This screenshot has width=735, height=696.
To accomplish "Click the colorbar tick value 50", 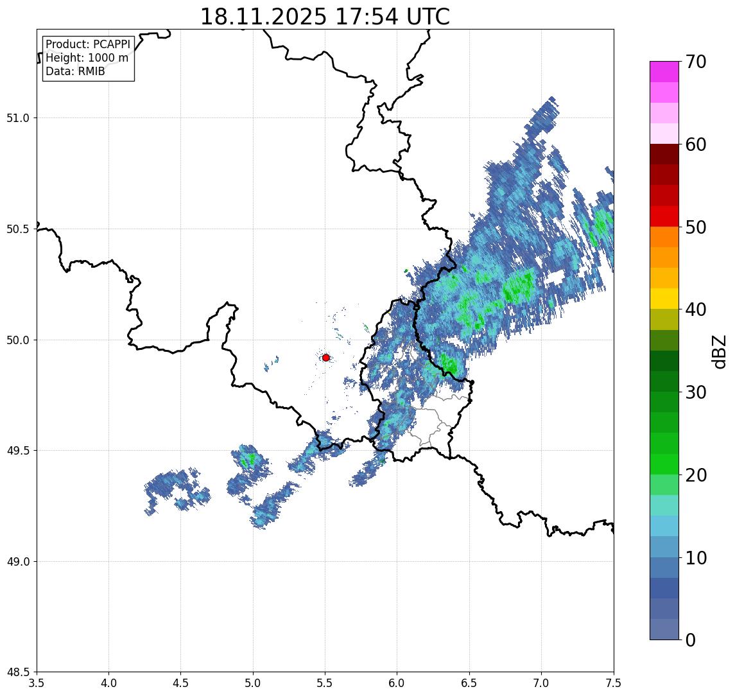I will coord(695,227).
